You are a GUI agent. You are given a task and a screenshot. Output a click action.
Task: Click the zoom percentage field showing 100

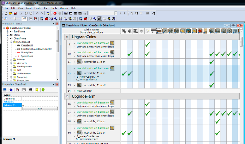(24, 18)
